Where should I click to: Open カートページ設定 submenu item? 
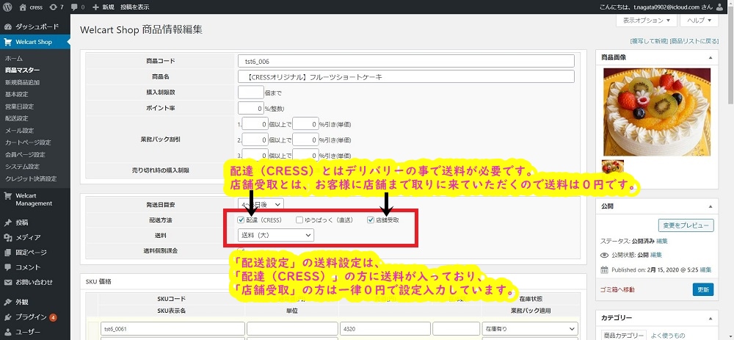coord(28,142)
